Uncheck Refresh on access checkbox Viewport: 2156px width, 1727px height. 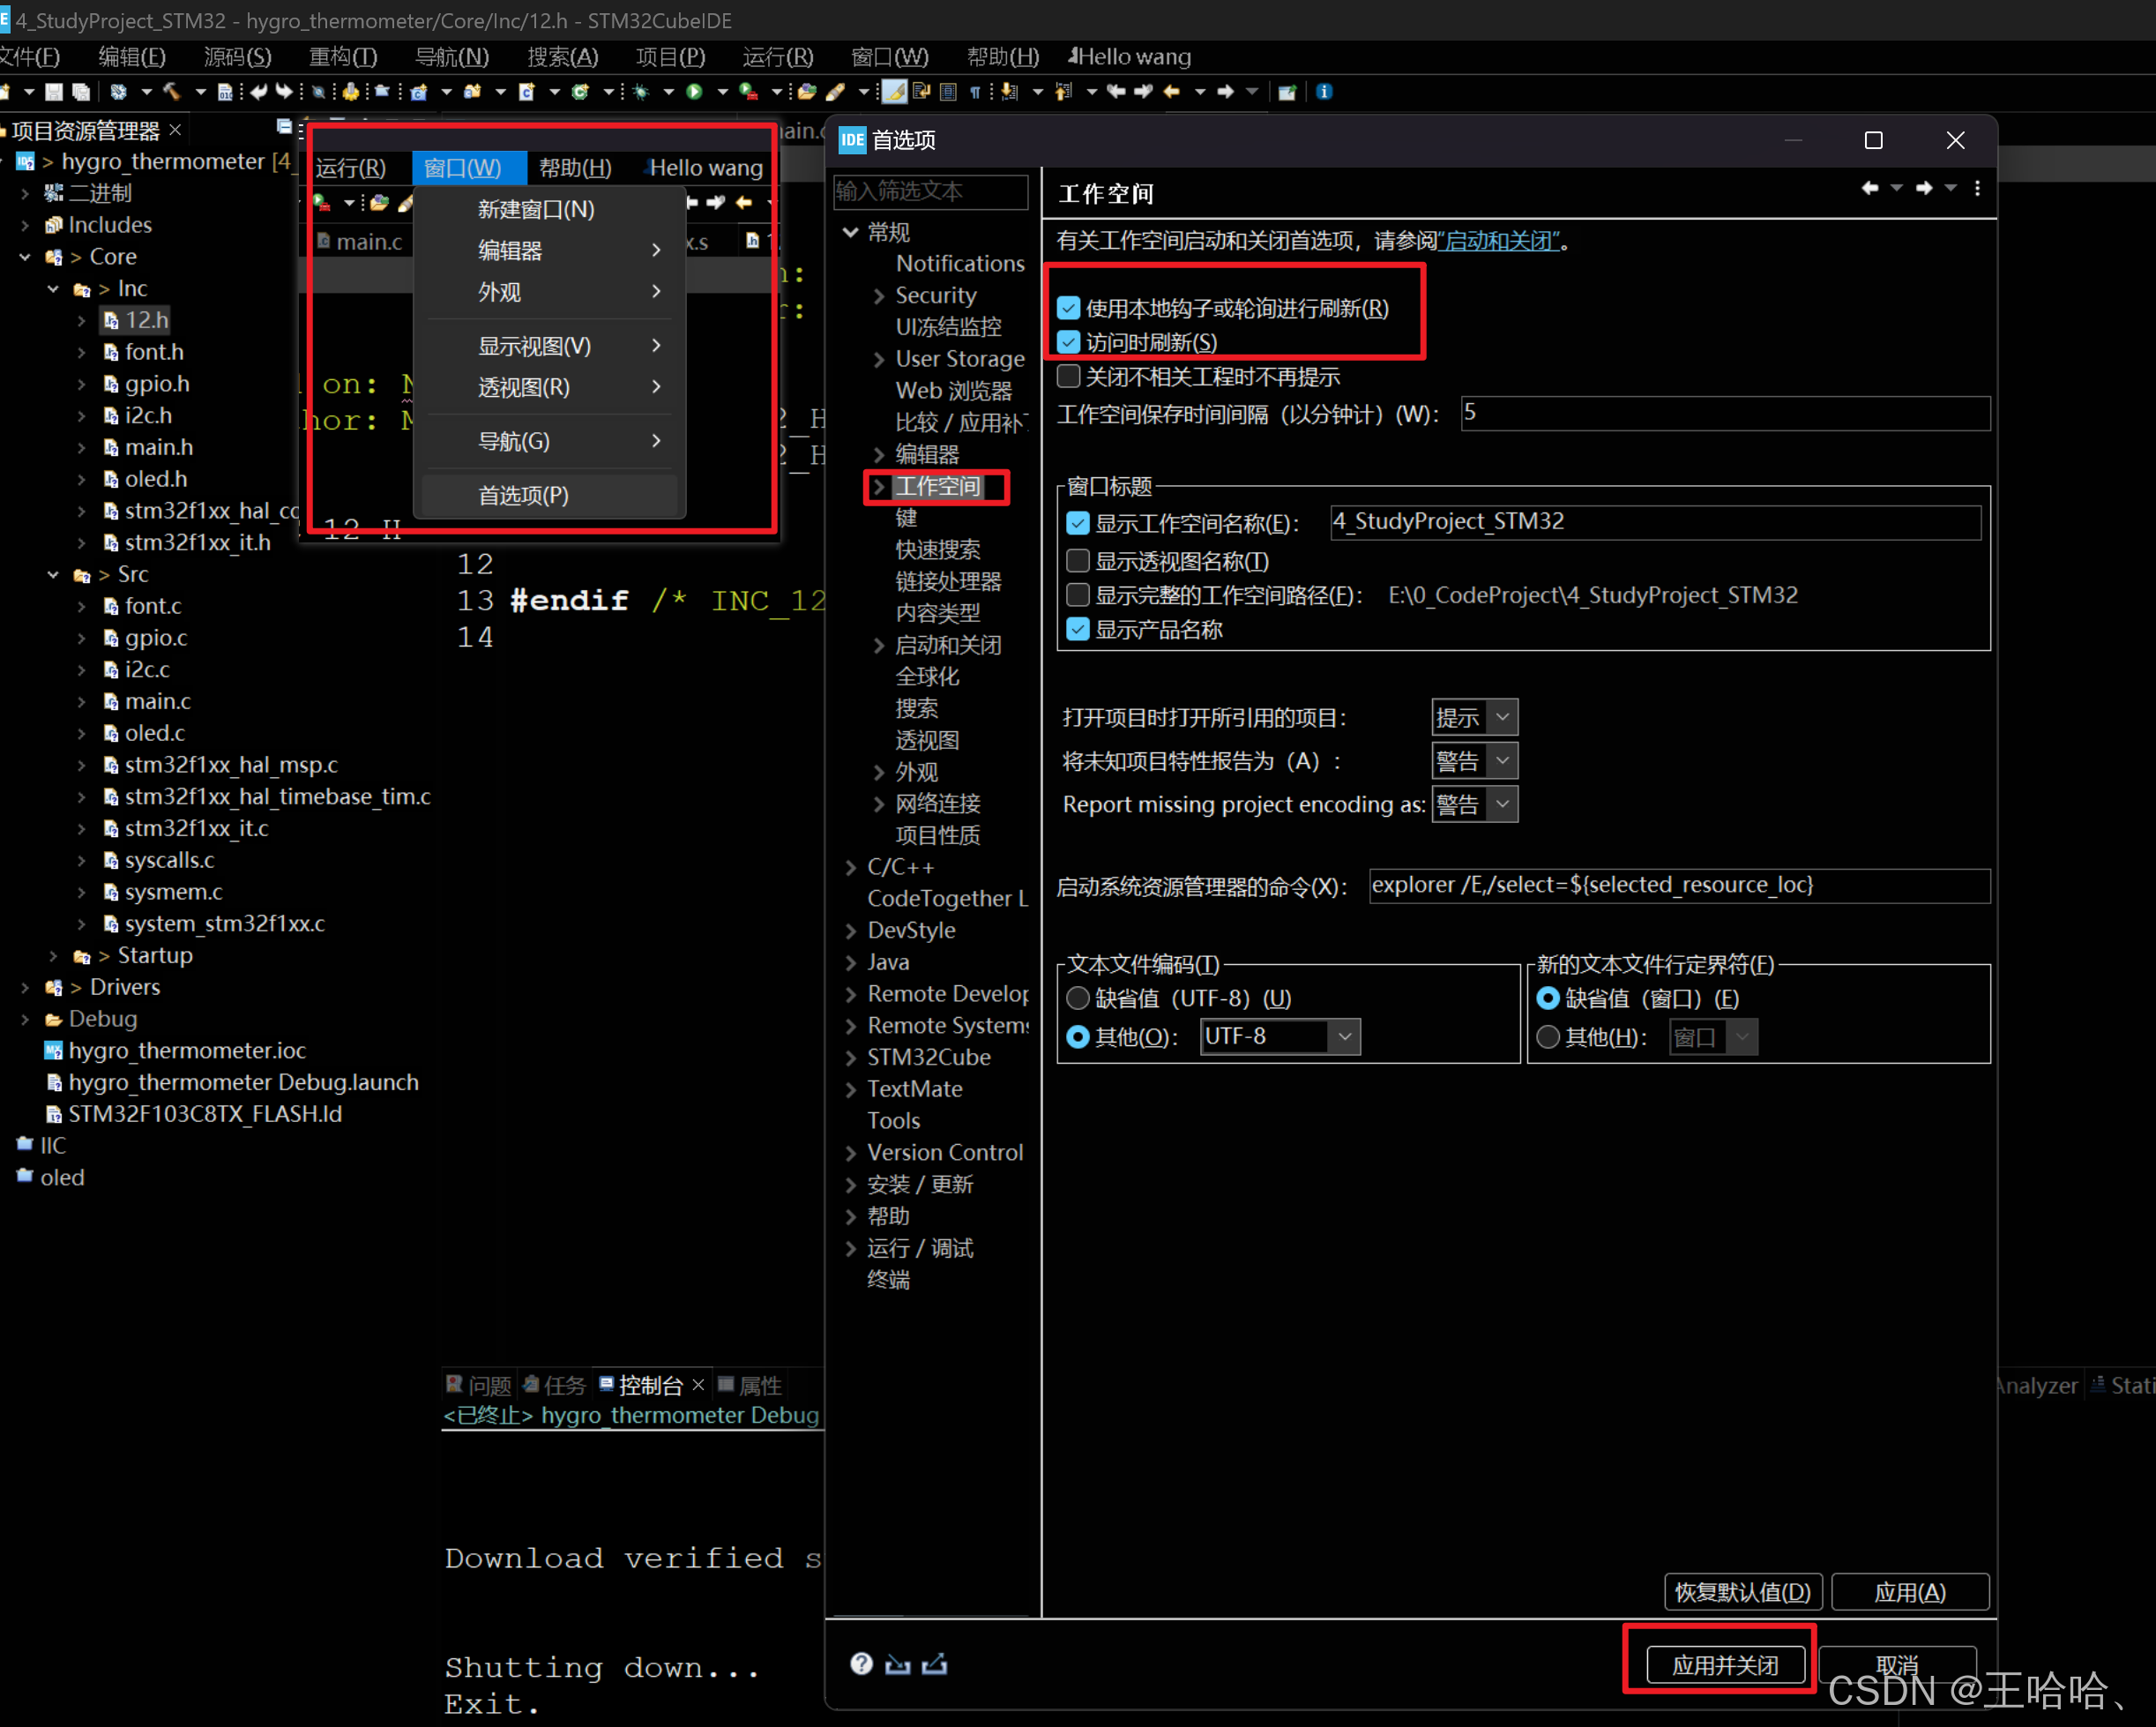tap(1068, 342)
